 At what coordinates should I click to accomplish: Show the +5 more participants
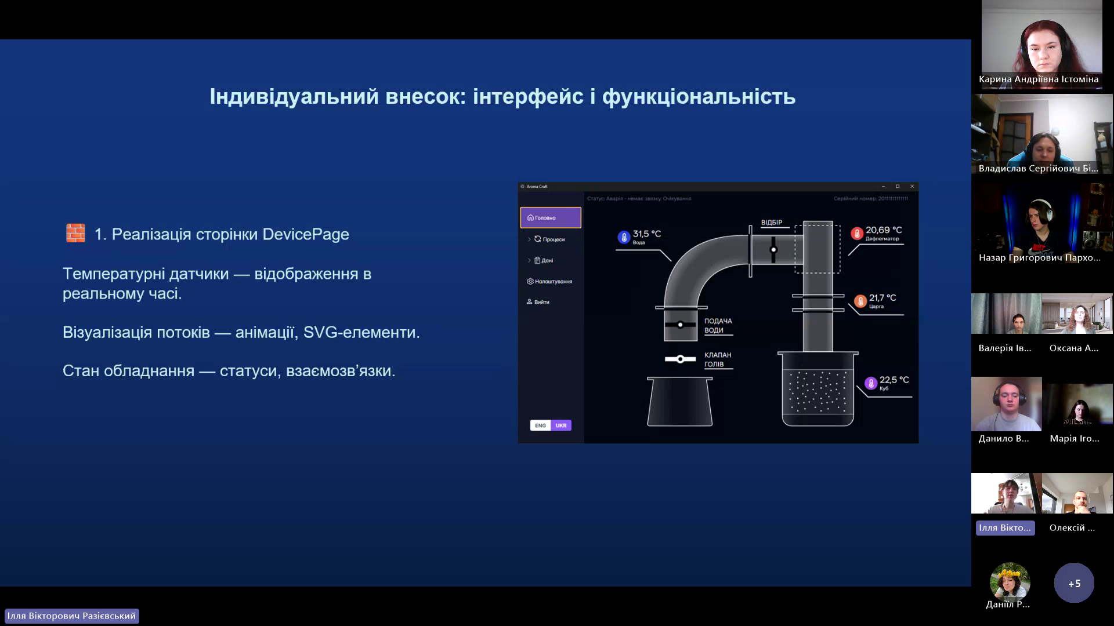tap(1074, 583)
